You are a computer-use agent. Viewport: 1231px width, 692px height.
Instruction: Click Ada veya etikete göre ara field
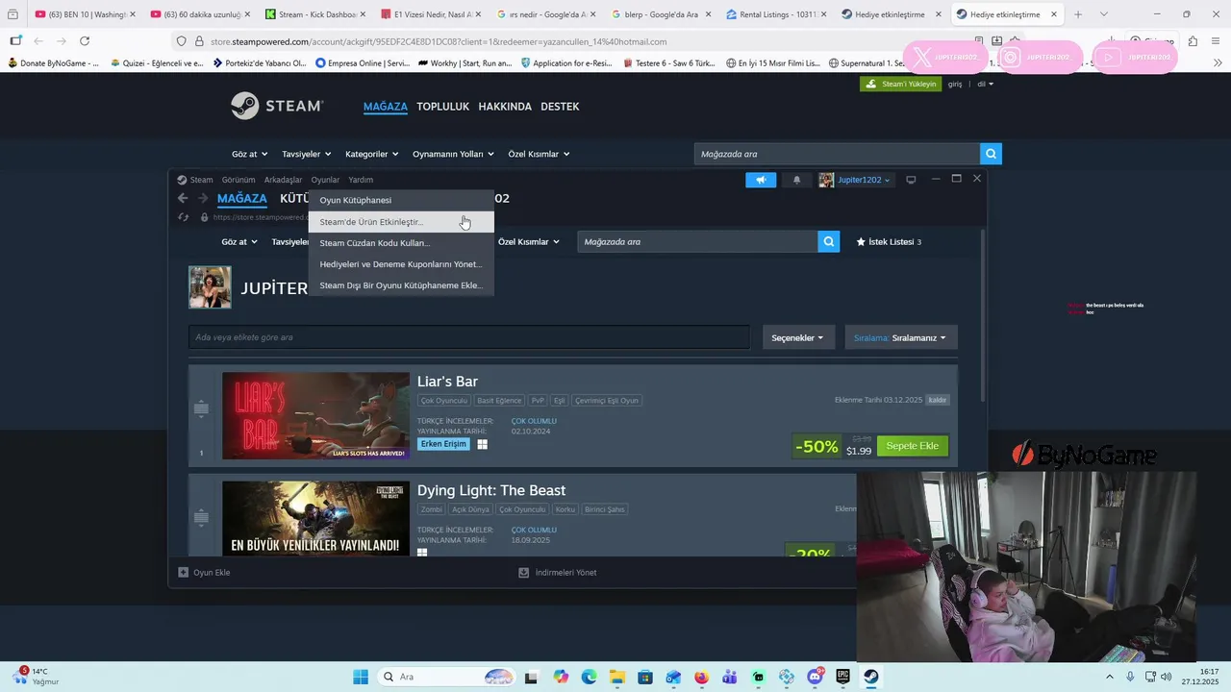(x=469, y=337)
